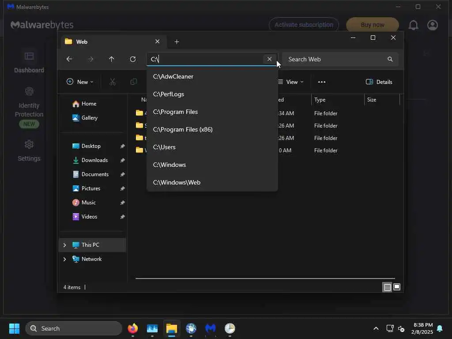
Task: Click the pin icon beside Documents
Action: click(x=123, y=174)
